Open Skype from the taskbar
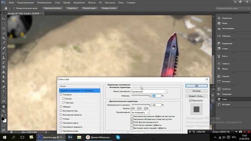Viewport: 251px width, 141px height. (118, 137)
